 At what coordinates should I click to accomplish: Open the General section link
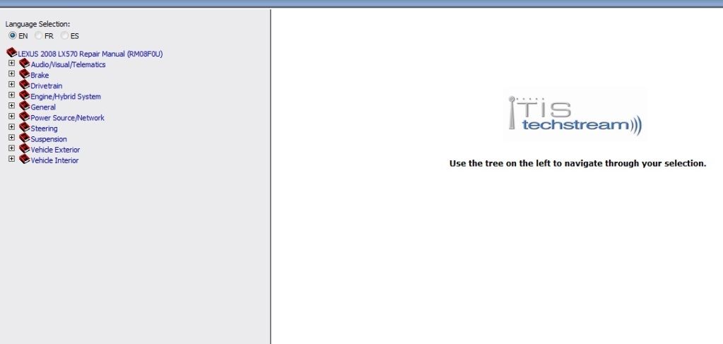pyautogui.click(x=43, y=107)
